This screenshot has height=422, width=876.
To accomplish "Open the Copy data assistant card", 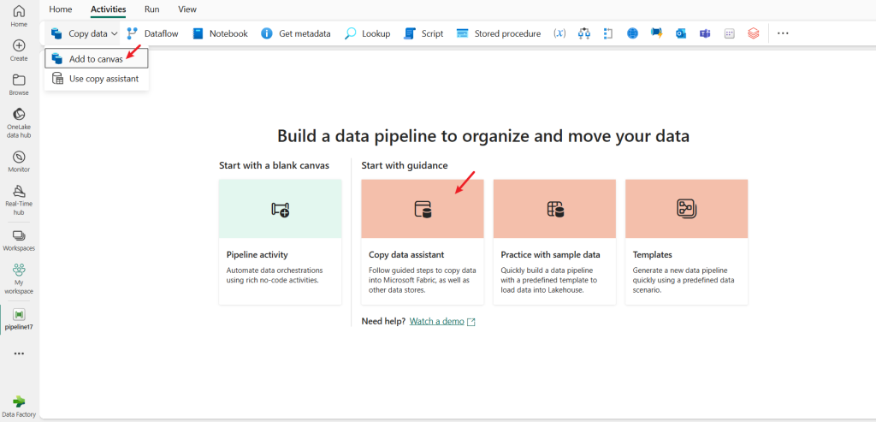I will pyautogui.click(x=423, y=242).
